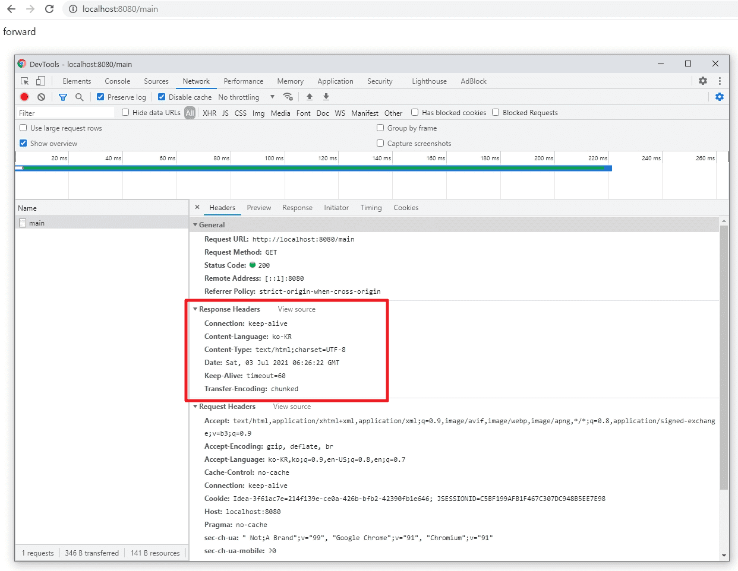Click the browser forward arrow
This screenshot has width=738, height=571.
tap(30, 9)
